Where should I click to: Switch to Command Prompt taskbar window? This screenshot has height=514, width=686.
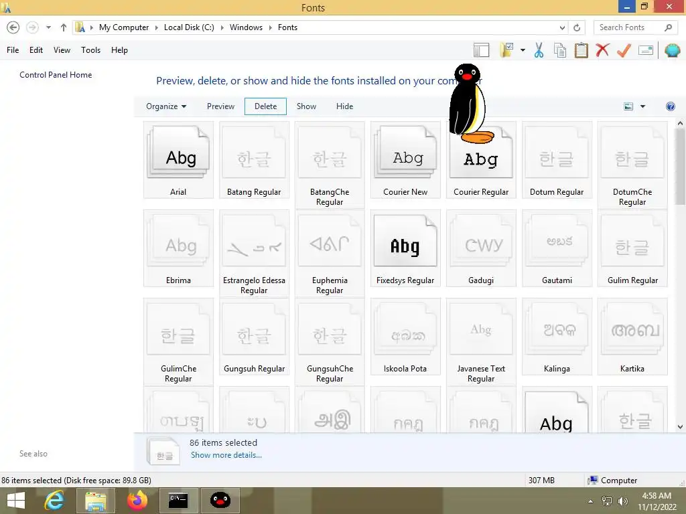point(178,501)
